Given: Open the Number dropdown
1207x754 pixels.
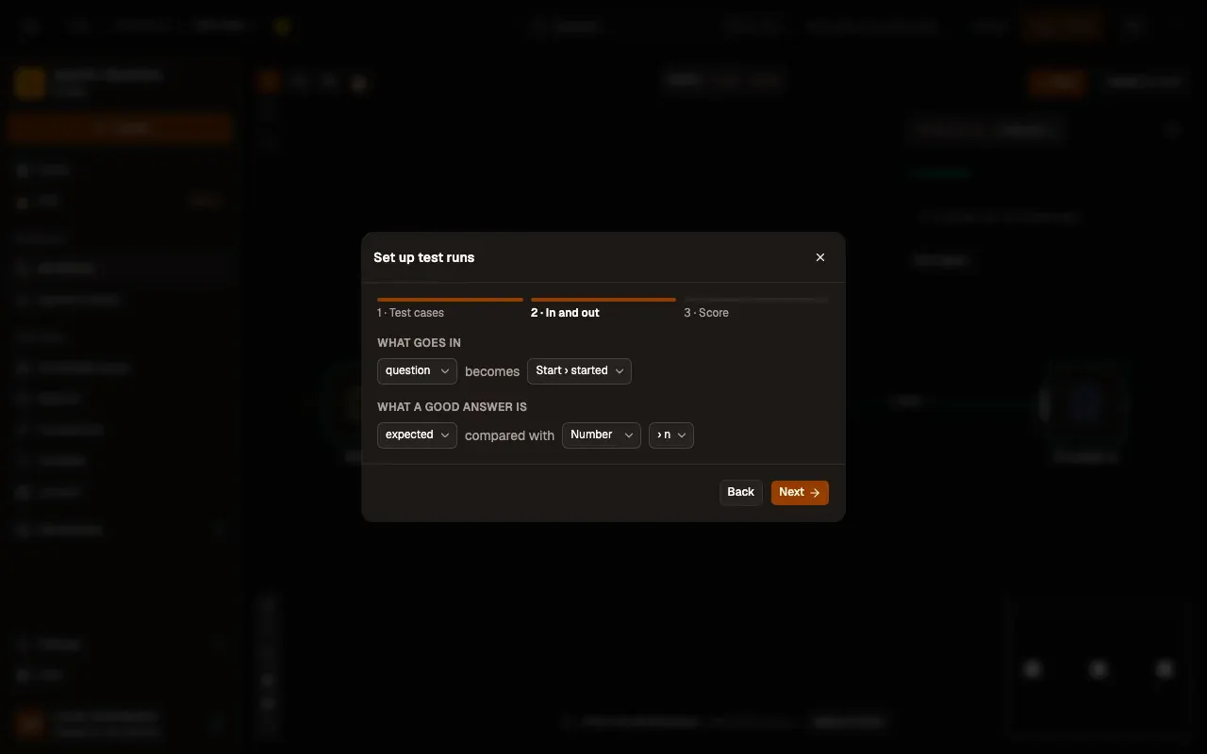Looking at the screenshot, I should coord(602,435).
